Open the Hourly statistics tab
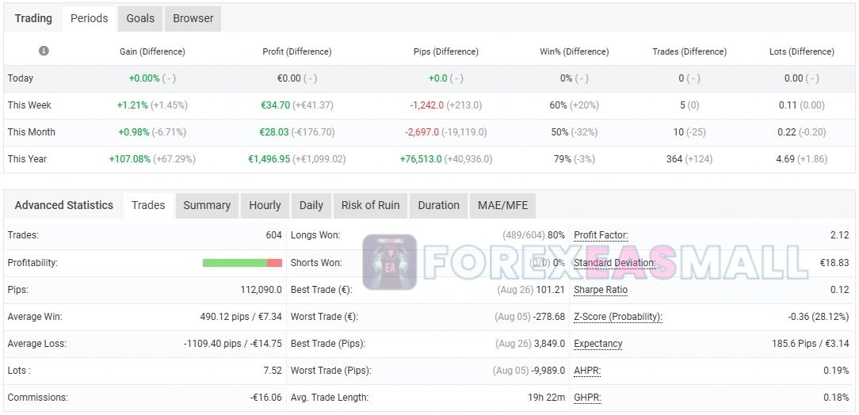 tap(265, 205)
